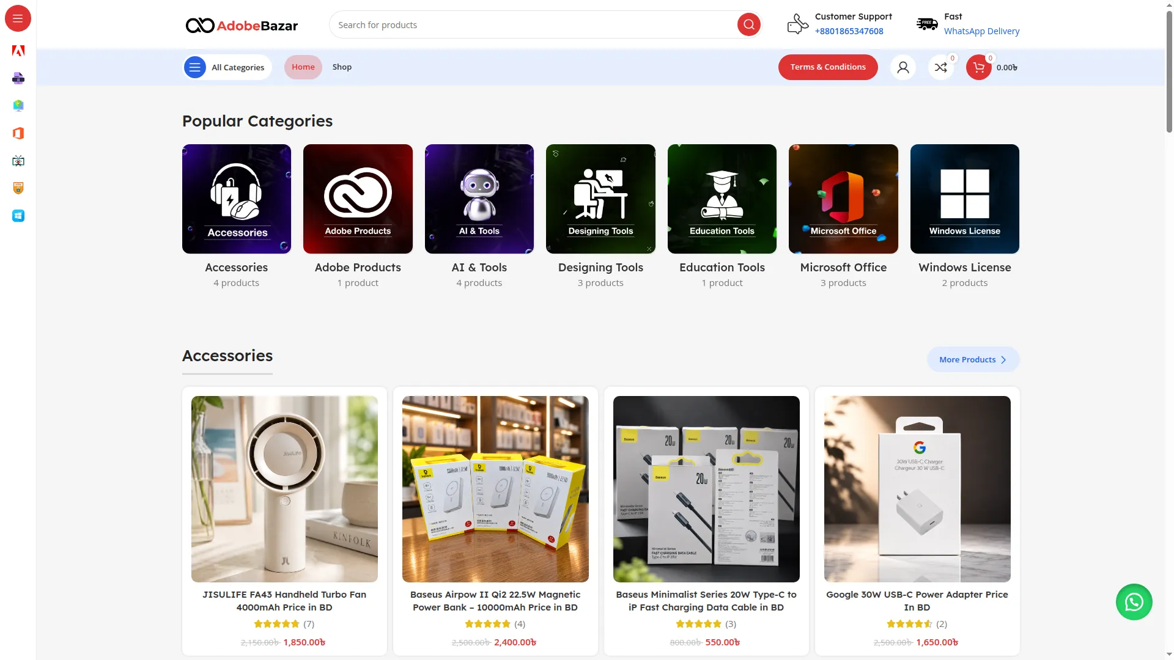Click the Baseus Airpow II Qi2 title
The image size is (1174, 660).
click(495, 601)
